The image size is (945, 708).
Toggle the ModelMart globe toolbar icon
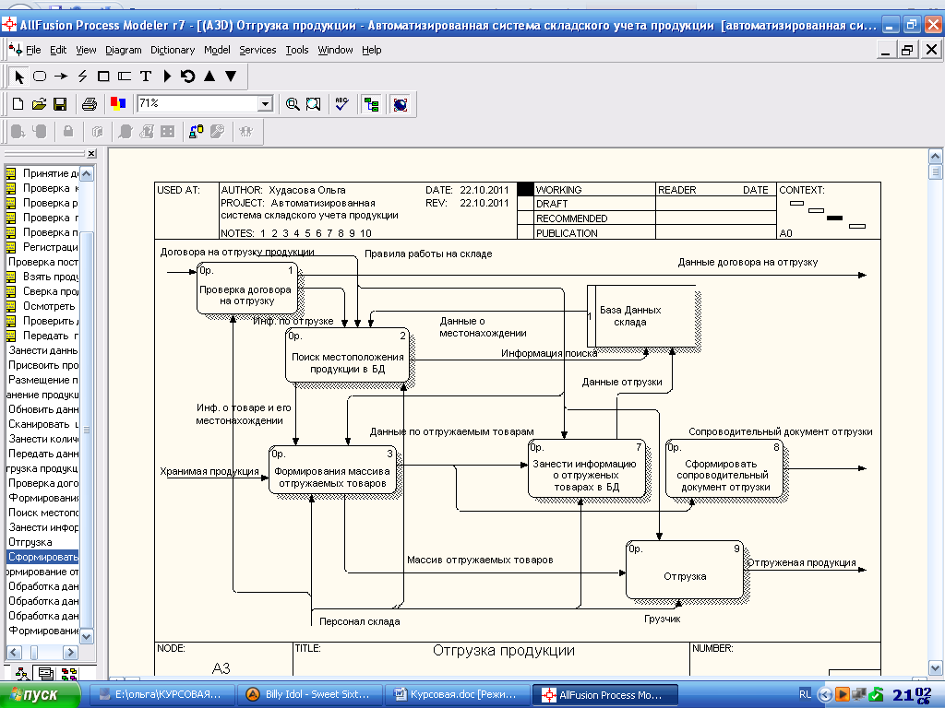pyautogui.click(x=401, y=104)
